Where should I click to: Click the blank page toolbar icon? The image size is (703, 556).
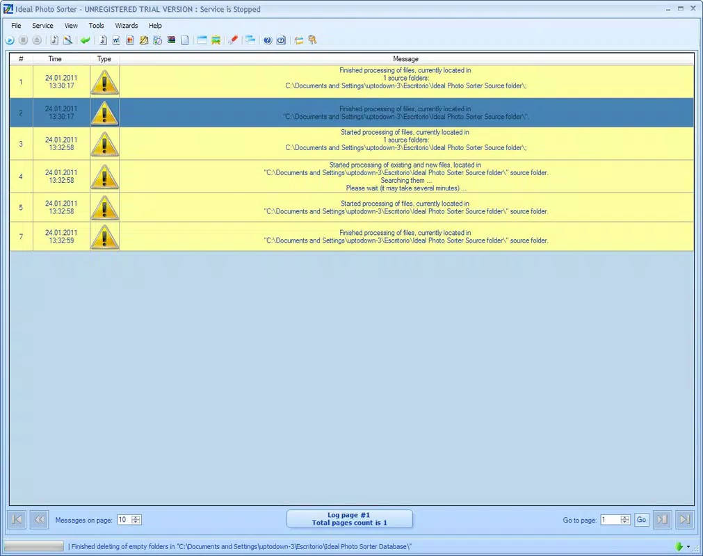(185, 40)
